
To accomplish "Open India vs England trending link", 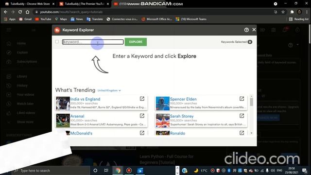I will point(85,99).
